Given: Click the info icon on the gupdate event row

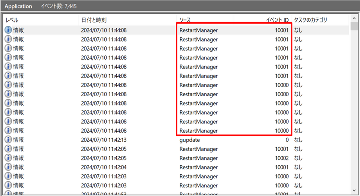Looking at the screenshot, I should (x=8, y=140).
